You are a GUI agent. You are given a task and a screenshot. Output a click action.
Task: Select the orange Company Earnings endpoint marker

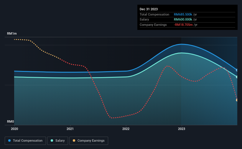click(237, 100)
